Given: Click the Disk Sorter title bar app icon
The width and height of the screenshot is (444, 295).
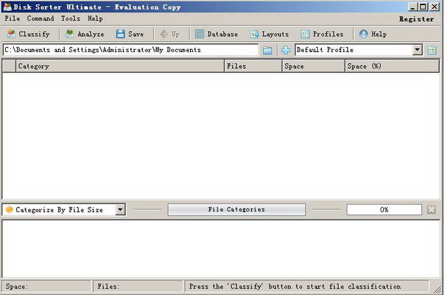Looking at the screenshot, I should (7, 7).
